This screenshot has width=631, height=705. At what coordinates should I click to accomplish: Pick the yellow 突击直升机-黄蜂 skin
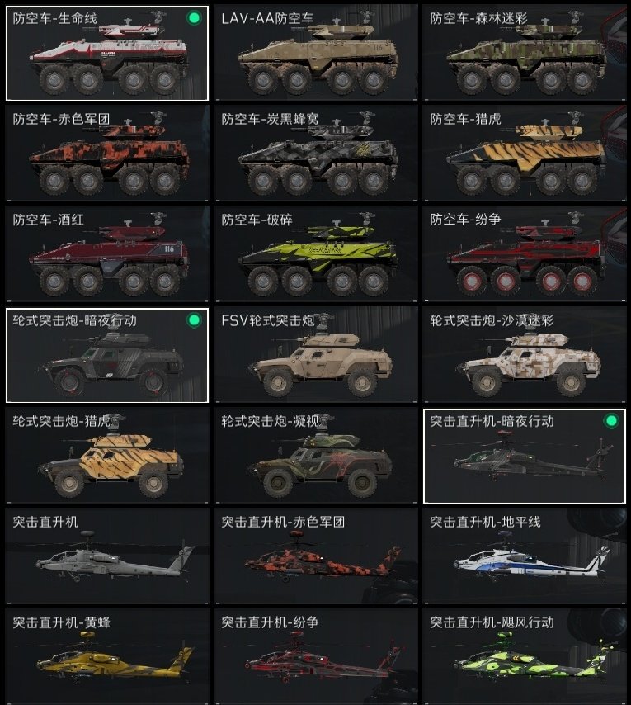(107, 657)
